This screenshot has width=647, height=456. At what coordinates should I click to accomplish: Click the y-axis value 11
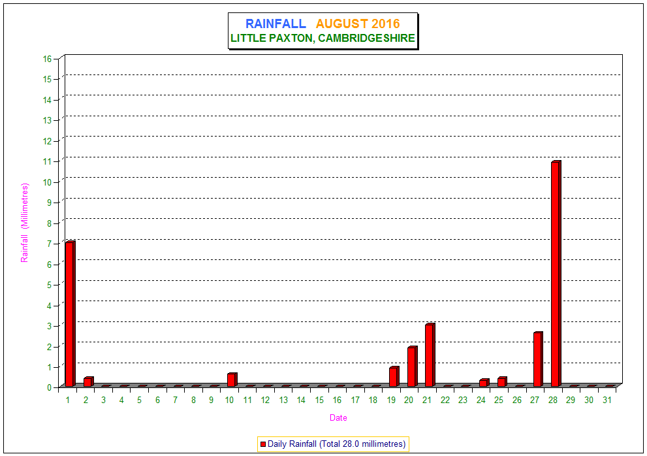point(47,161)
